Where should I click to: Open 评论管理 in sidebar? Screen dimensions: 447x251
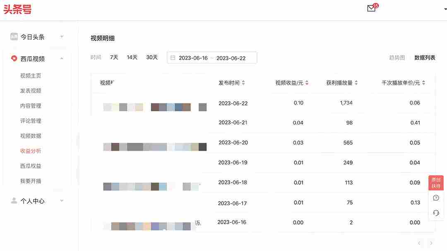31,121
